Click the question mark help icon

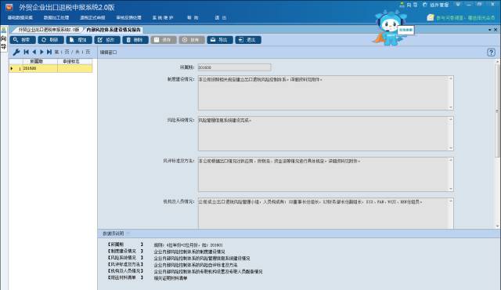pos(491,53)
